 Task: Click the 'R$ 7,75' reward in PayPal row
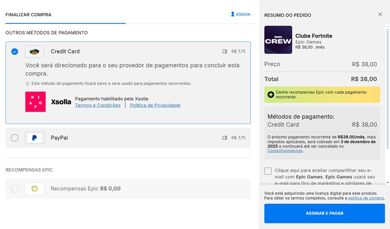(238, 138)
